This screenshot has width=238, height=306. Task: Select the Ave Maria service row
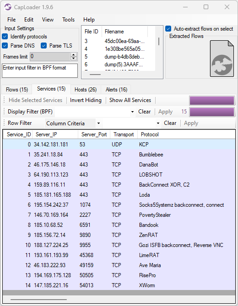point(119,265)
